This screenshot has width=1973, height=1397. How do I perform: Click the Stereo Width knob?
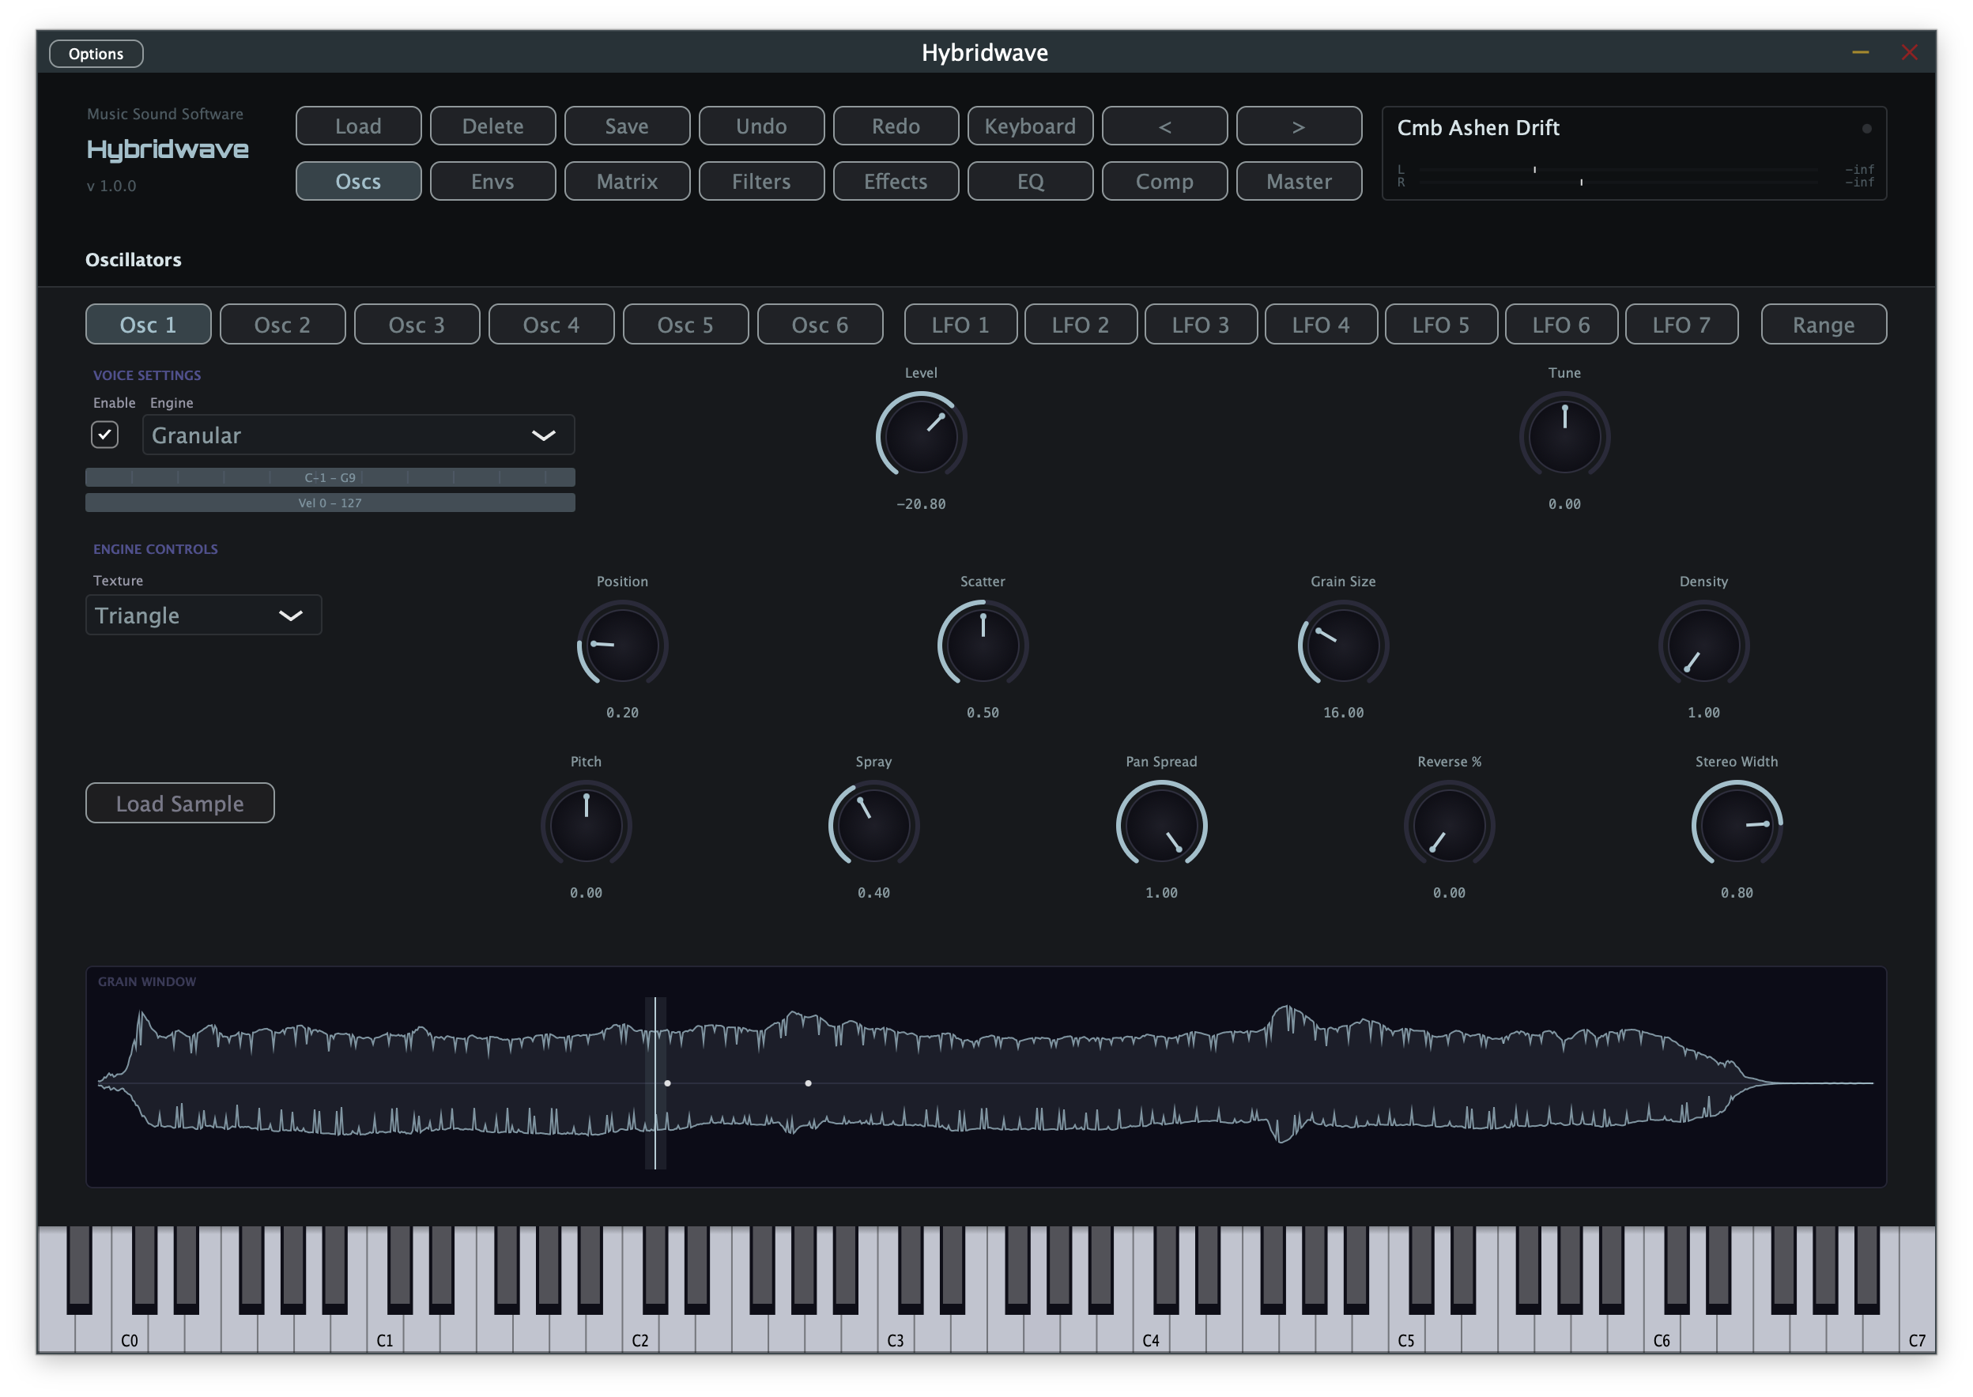coord(1736,824)
